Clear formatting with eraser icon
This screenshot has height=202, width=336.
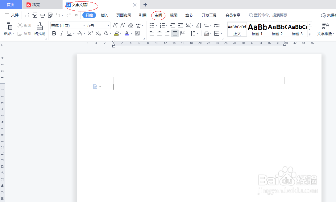(x=131, y=25)
